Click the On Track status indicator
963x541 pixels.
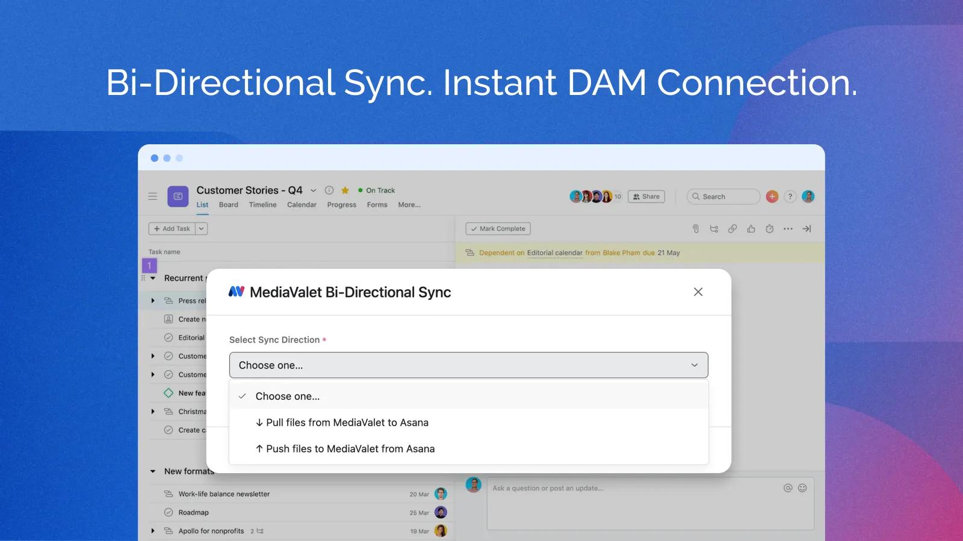[x=377, y=190]
